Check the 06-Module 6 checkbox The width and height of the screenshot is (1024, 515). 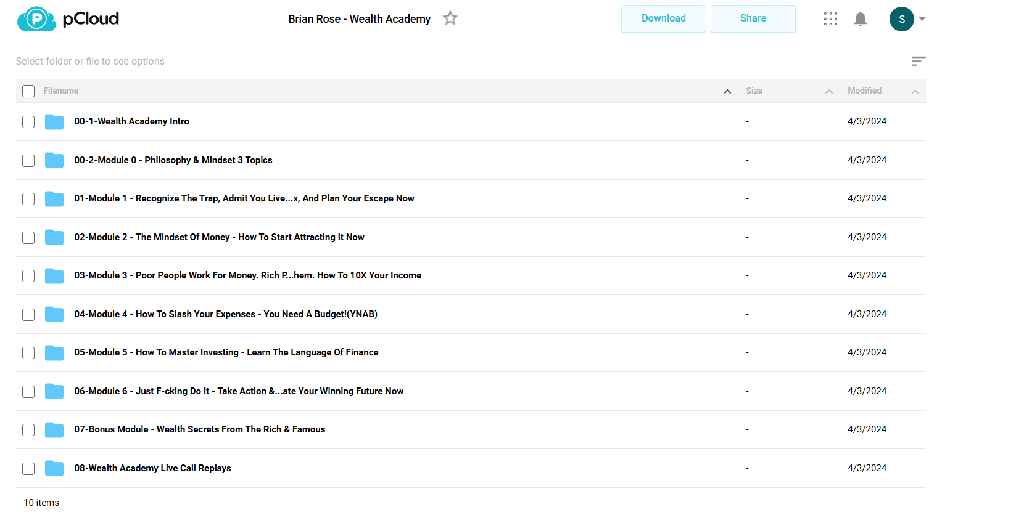click(x=28, y=392)
